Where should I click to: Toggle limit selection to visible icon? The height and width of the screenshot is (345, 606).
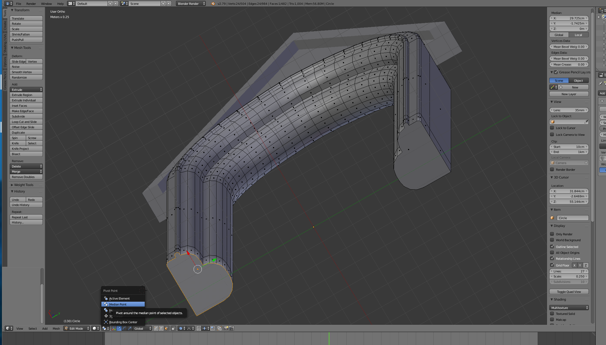[x=173, y=328]
